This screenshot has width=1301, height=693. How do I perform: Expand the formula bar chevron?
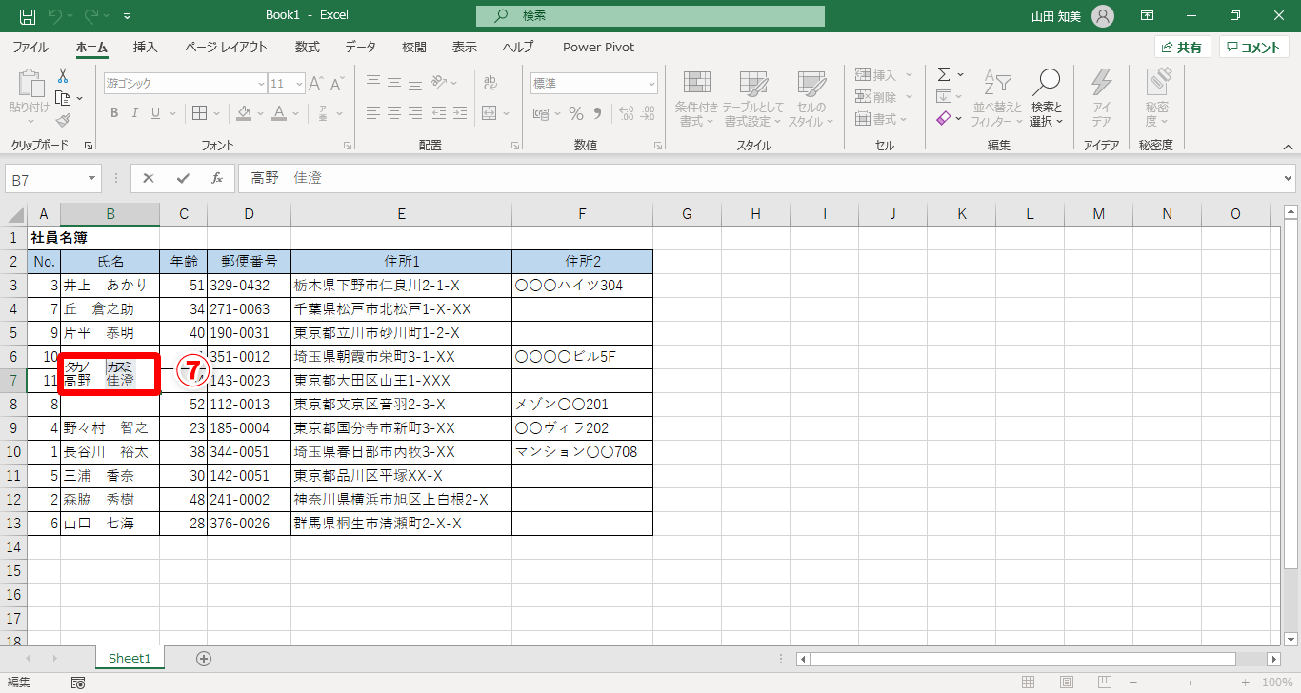pos(1289,178)
